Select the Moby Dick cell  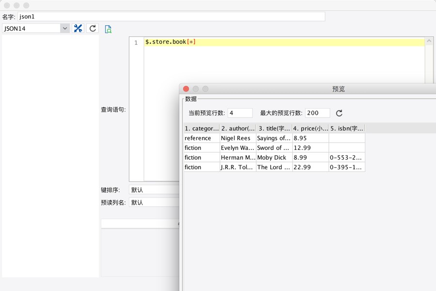(x=274, y=157)
